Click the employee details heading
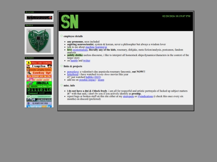 point(73,36)
